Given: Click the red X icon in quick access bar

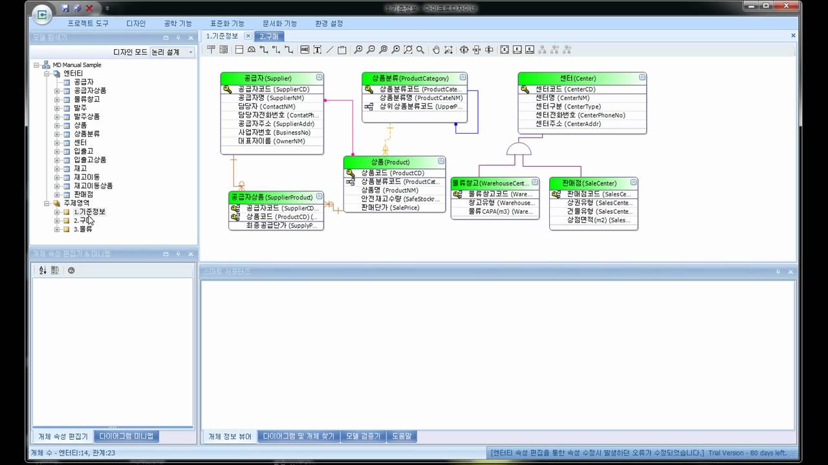Looking at the screenshot, I should 89,8.
